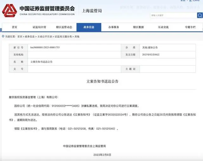Go to 辖区监管动态 tab
203x161 pixels.
click(64, 27)
